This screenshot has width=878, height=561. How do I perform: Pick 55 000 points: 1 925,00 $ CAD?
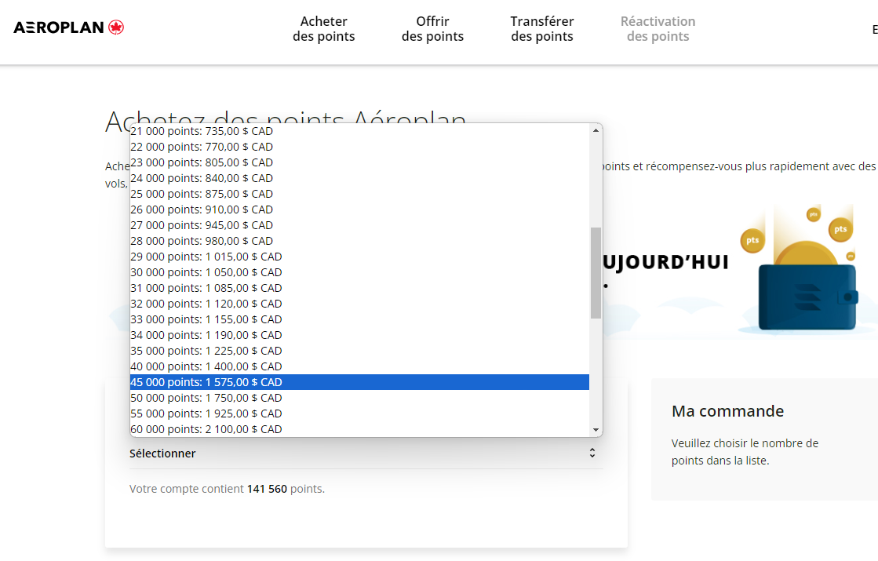click(359, 413)
